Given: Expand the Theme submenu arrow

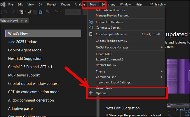Looking at the screenshot, I should coord(162,71).
